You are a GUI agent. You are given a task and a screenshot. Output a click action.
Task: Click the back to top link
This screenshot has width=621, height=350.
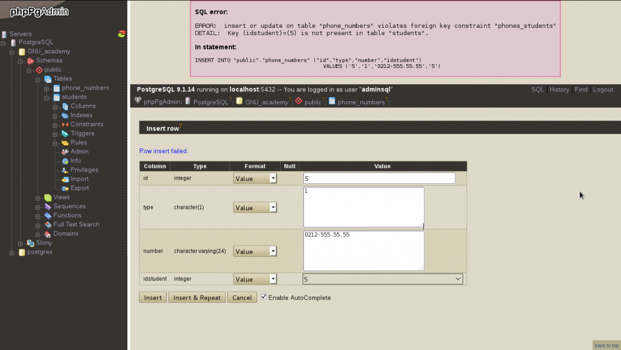click(606, 345)
